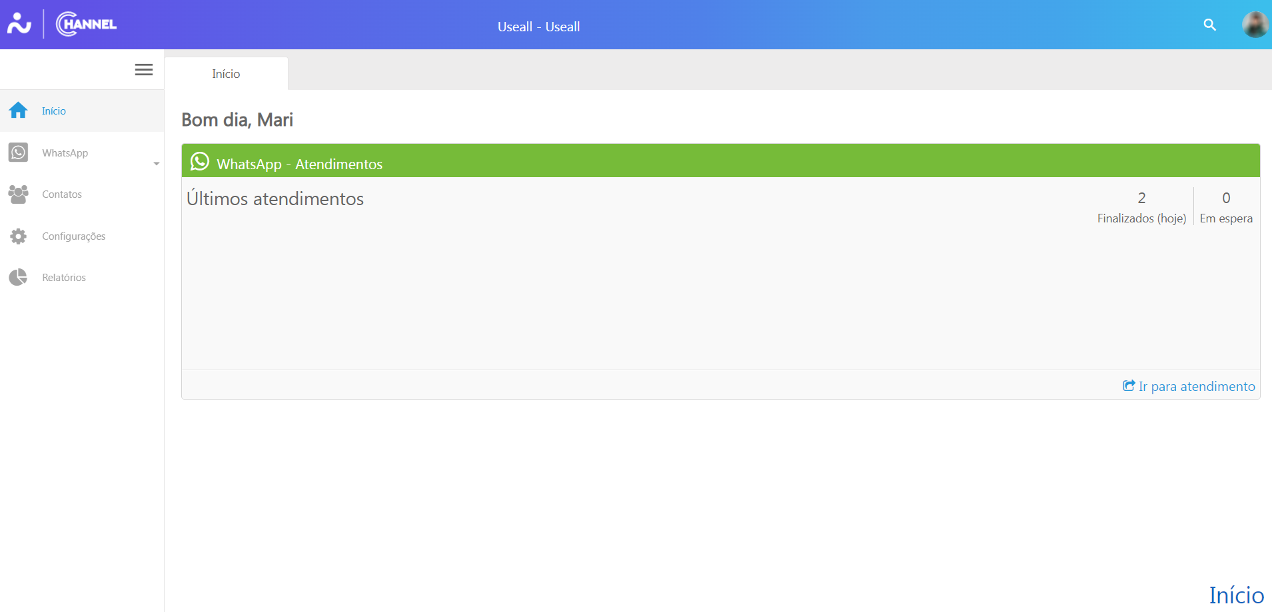The height and width of the screenshot is (612, 1272).
Task: Open search with magnifier icon
Action: click(x=1209, y=25)
